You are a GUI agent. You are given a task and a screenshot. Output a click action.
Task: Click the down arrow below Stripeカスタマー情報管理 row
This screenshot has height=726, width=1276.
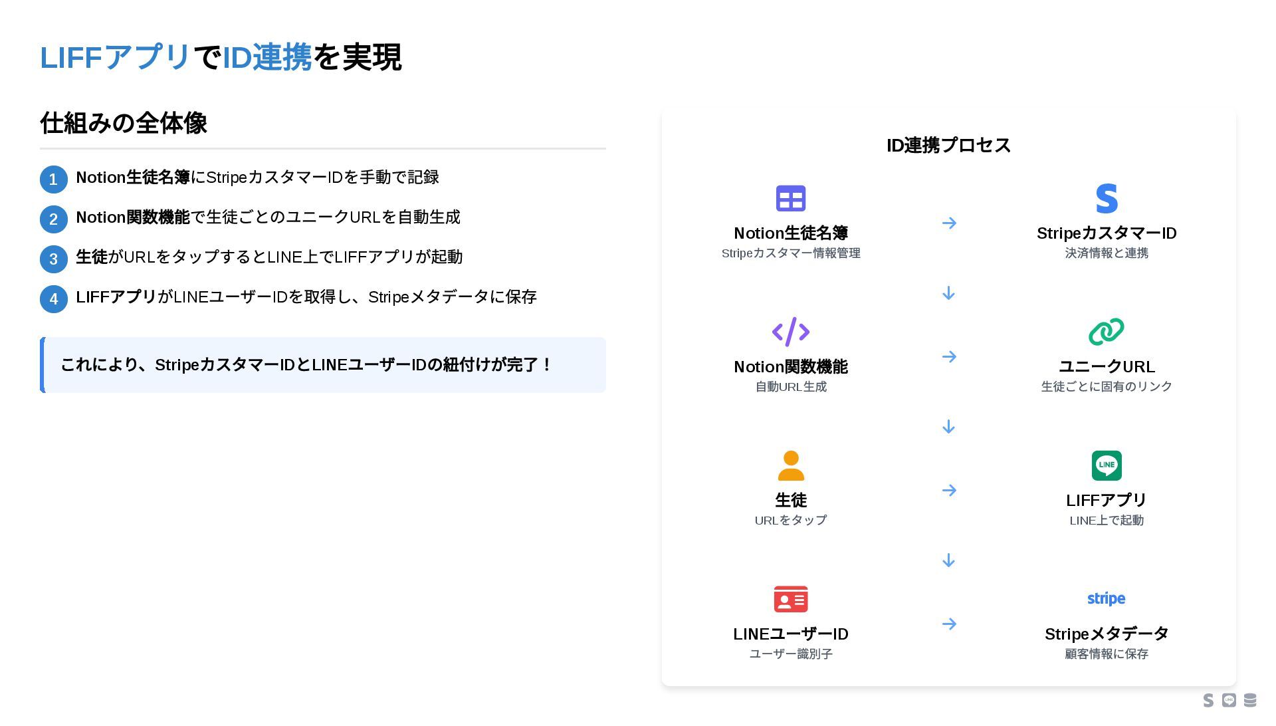[x=949, y=293]
